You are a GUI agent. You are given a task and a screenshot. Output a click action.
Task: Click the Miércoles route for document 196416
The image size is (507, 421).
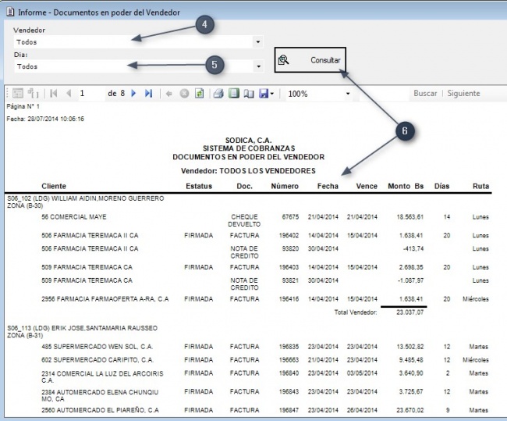(476, 299)
